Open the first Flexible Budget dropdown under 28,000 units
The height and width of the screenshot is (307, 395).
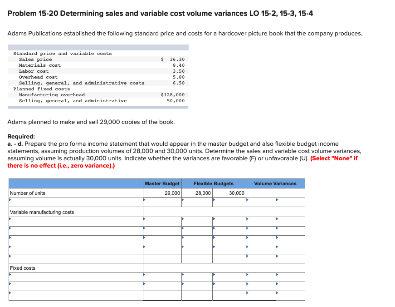[x=183, y=200]
